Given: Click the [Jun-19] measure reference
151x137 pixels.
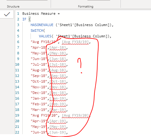Looking at the screenshot, I should pyautogui.click(x=58, y=132).
